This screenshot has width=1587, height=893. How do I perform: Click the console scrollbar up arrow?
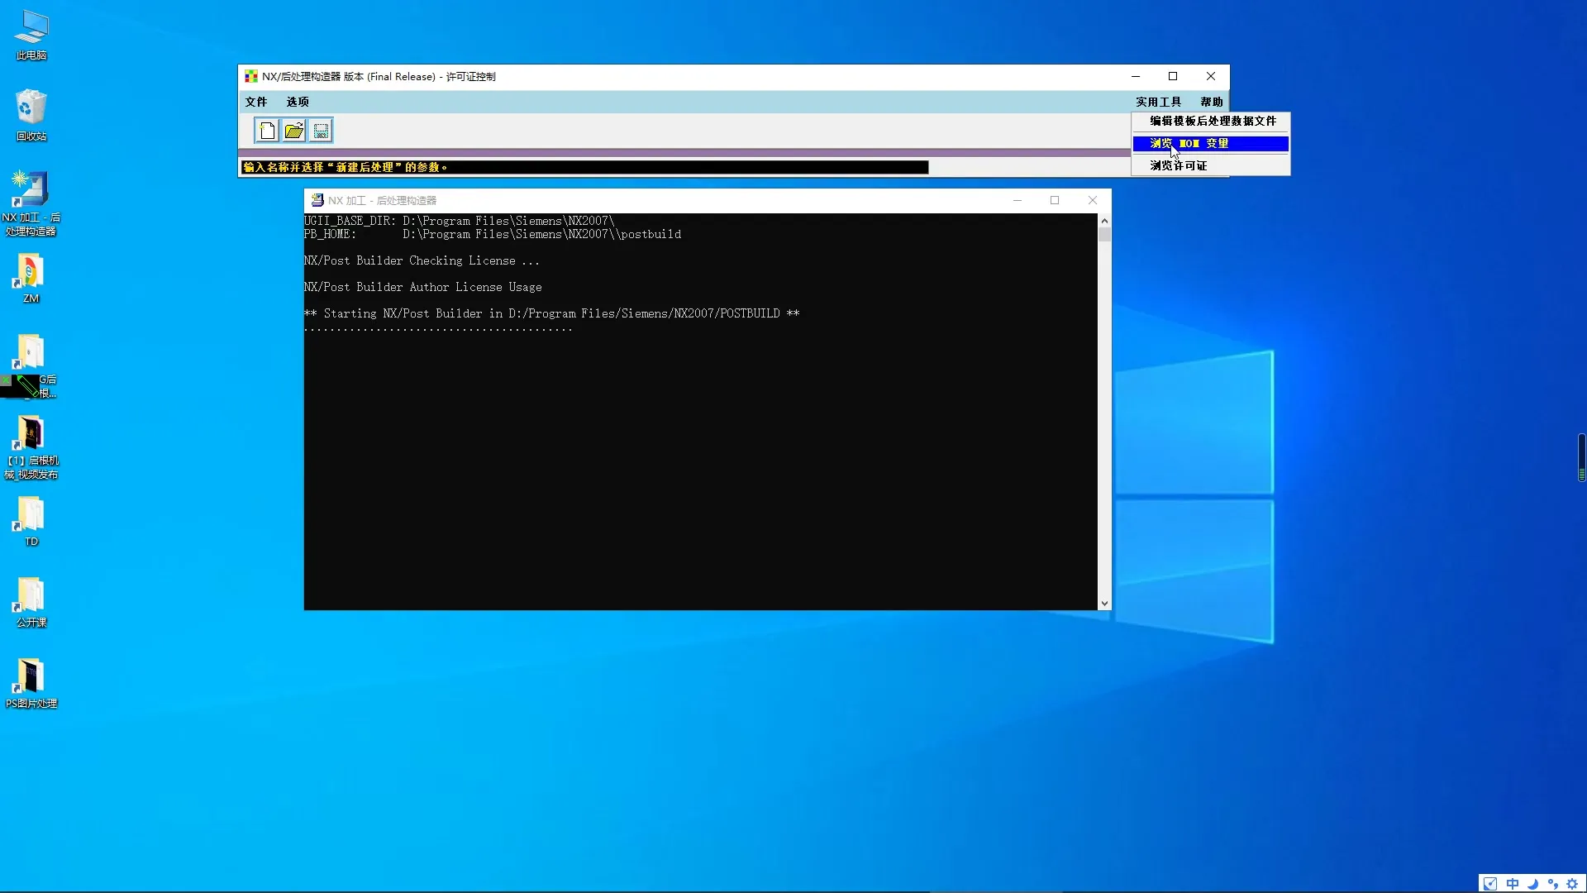[x=1104, y=221]
